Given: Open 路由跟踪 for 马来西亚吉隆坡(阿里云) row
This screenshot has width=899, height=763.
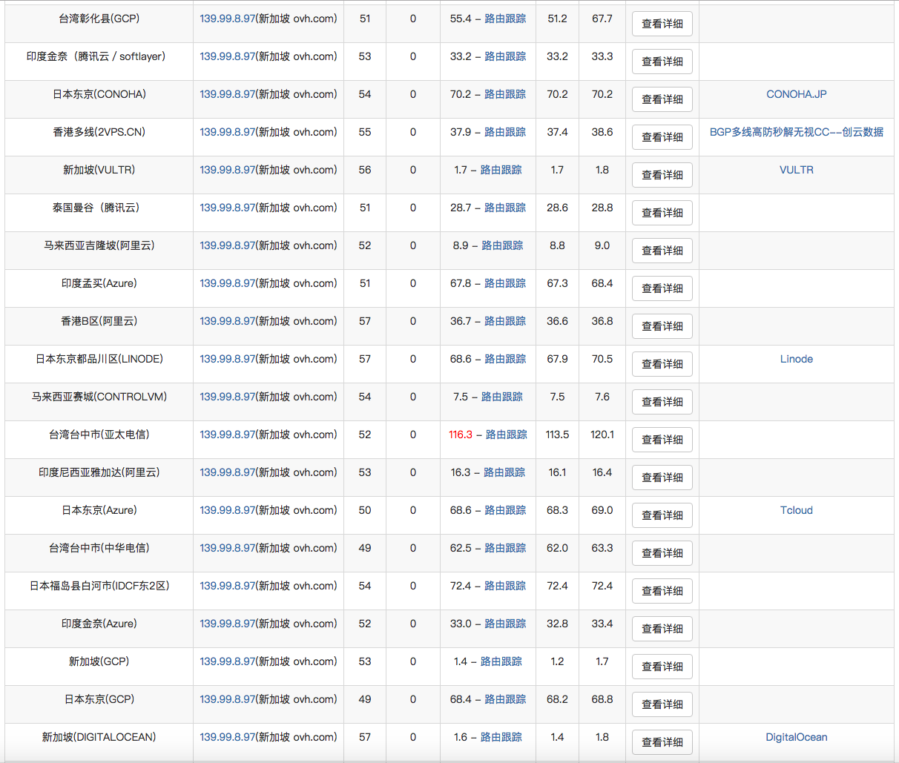Looking at the screenshot, I should click(x=502, y=245).
